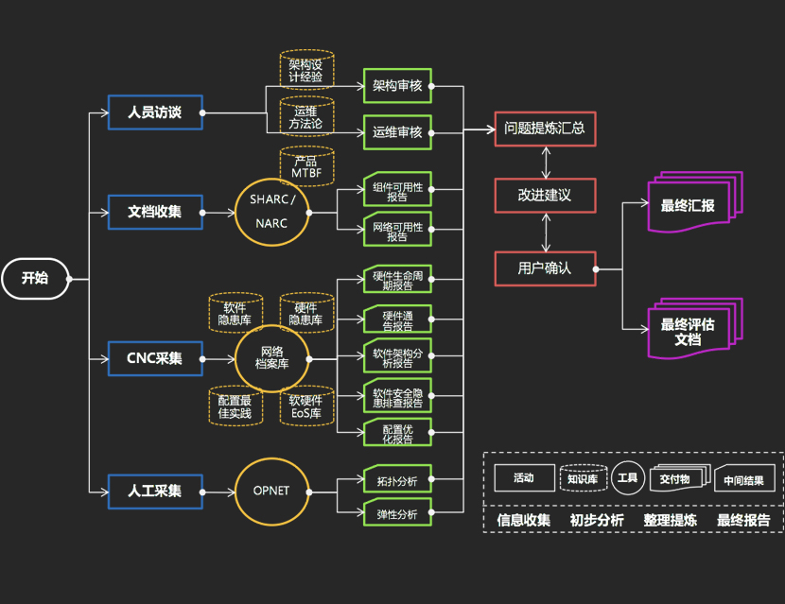Open the 最终评估文档 document stack
The height and width of the screenshot is (604, 785).
coord(694,330)
